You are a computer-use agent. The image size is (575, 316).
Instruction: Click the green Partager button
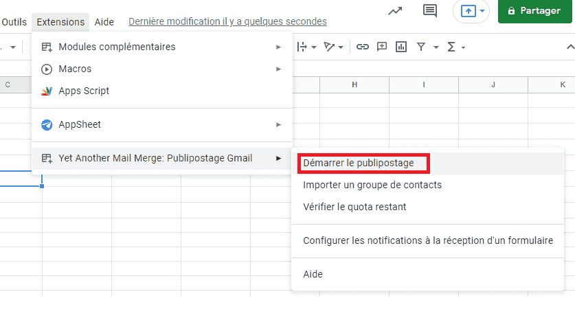click(534, 11)
